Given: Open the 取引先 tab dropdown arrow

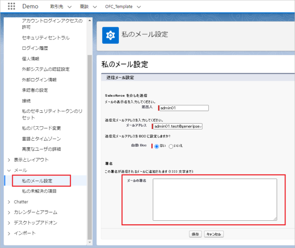Looking at the screenshot, I should pos(69,7).
